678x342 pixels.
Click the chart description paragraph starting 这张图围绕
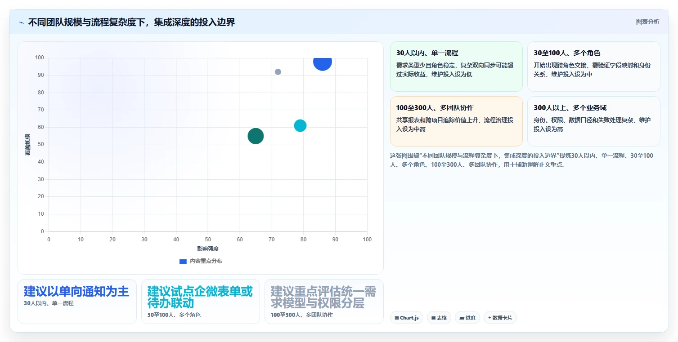point(522,160)
